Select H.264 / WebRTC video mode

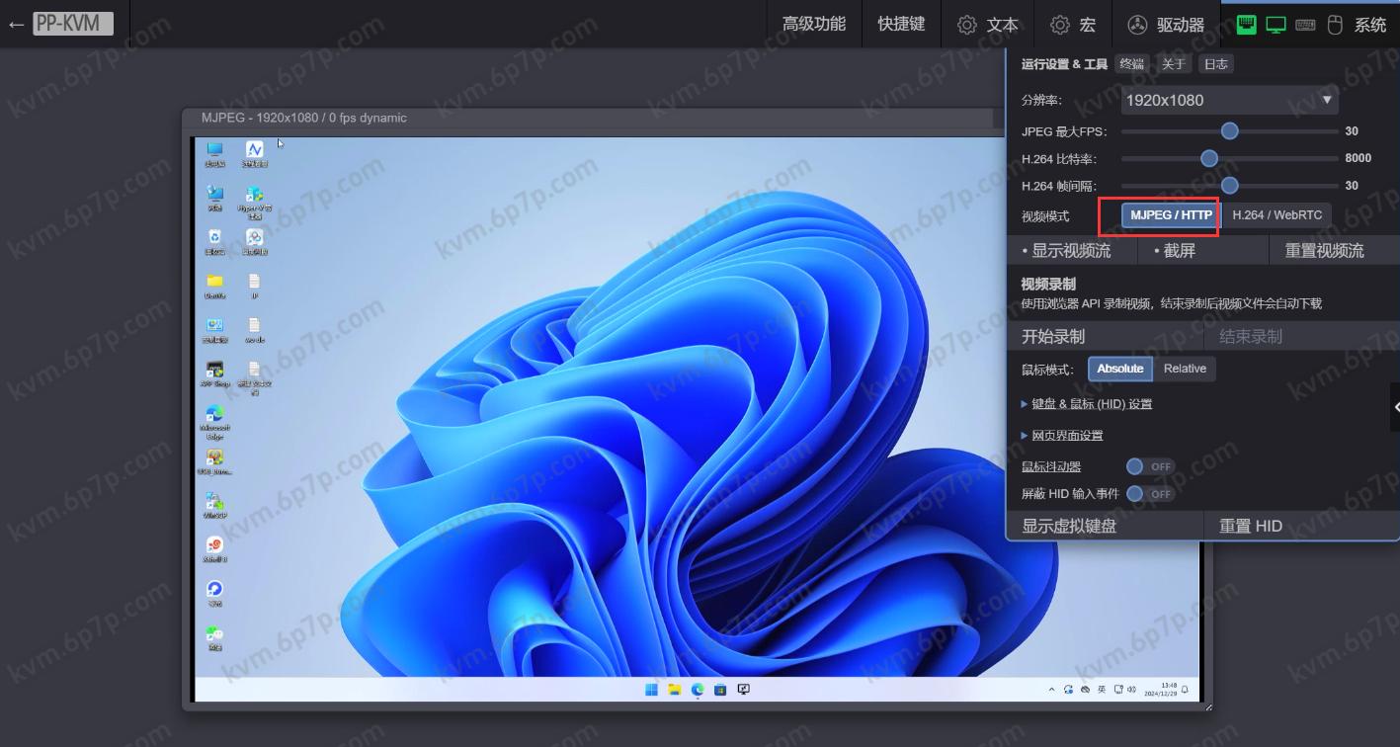1276,215
